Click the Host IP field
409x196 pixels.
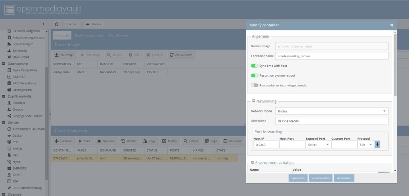coord(266,144)
